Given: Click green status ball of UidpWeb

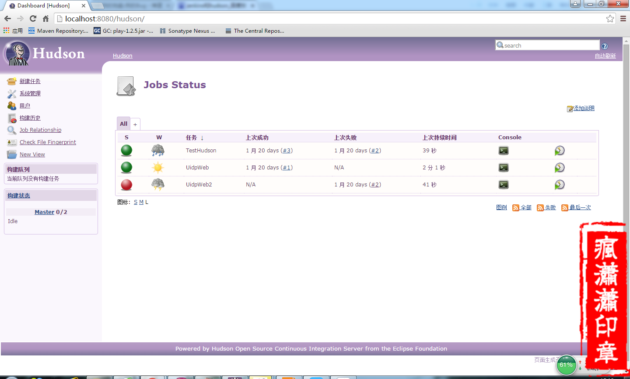Looking at the screenshot, I should (x=126, y=168).
